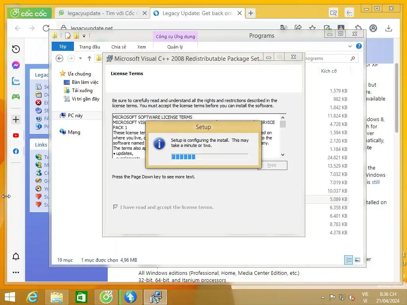Image resolution: width=407 pixels, height=305 pixels.
Task: Select Ưa chuộng in the navigation pane
Action: pos(75,73)
